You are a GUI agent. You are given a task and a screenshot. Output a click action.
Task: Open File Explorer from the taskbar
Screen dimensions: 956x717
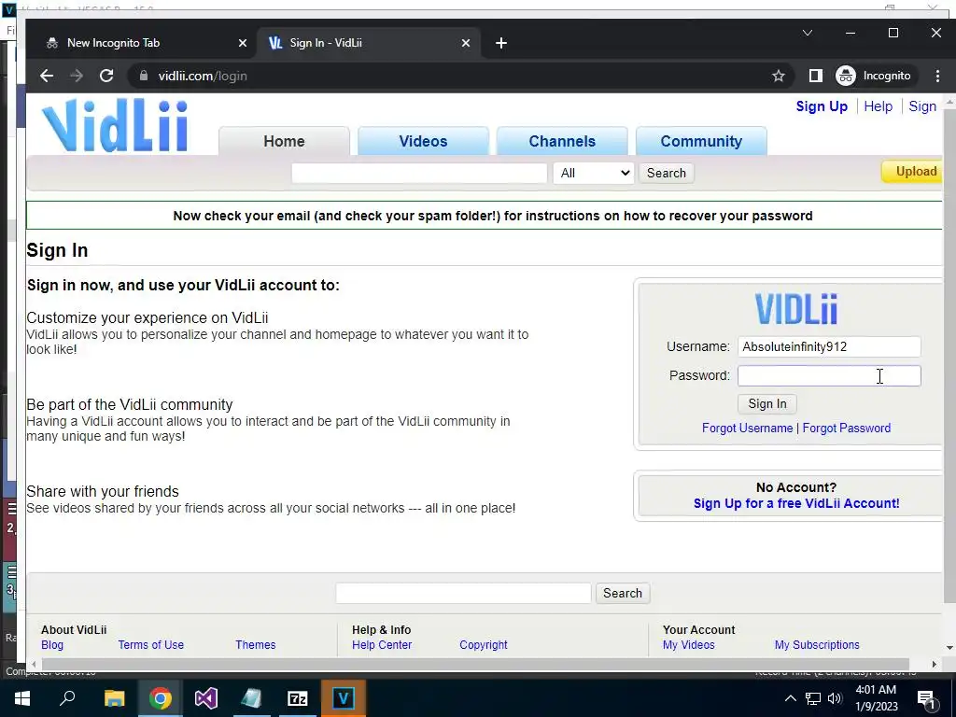(x=114, y=698)
